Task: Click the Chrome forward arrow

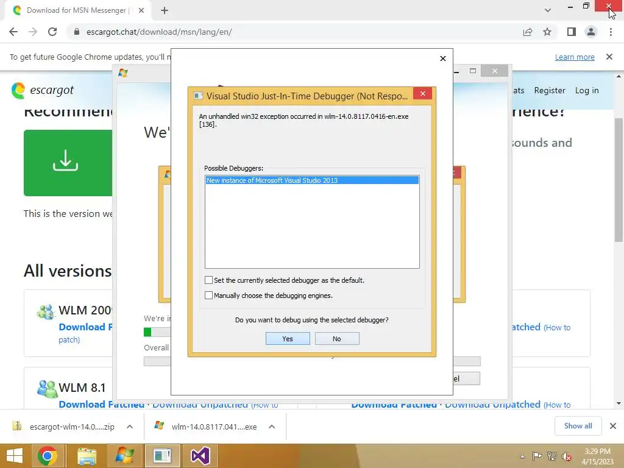Action: pyautogui.click(x=33, y=32)
